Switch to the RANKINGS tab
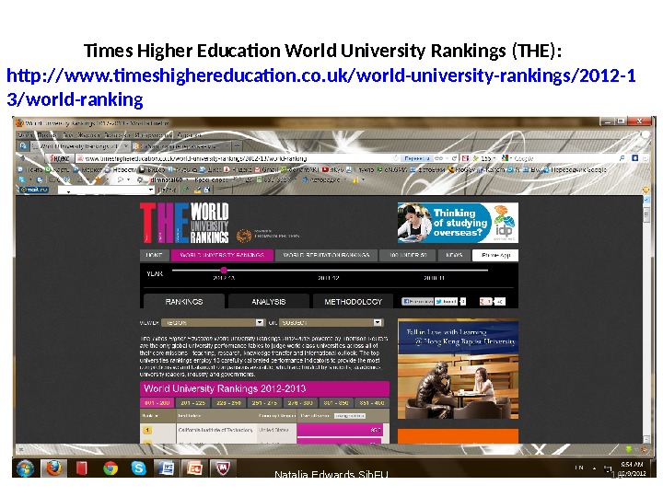The width and height of the screenshot is (663, 497). pos(184,301)
